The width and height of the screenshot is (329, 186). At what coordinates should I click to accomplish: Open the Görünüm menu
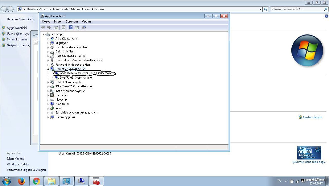tap(72, 22)
